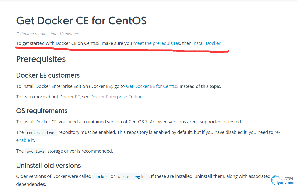Open the 'meet the prerequisites' link
This screenshot has height=187, width=297.
point(156,43)
